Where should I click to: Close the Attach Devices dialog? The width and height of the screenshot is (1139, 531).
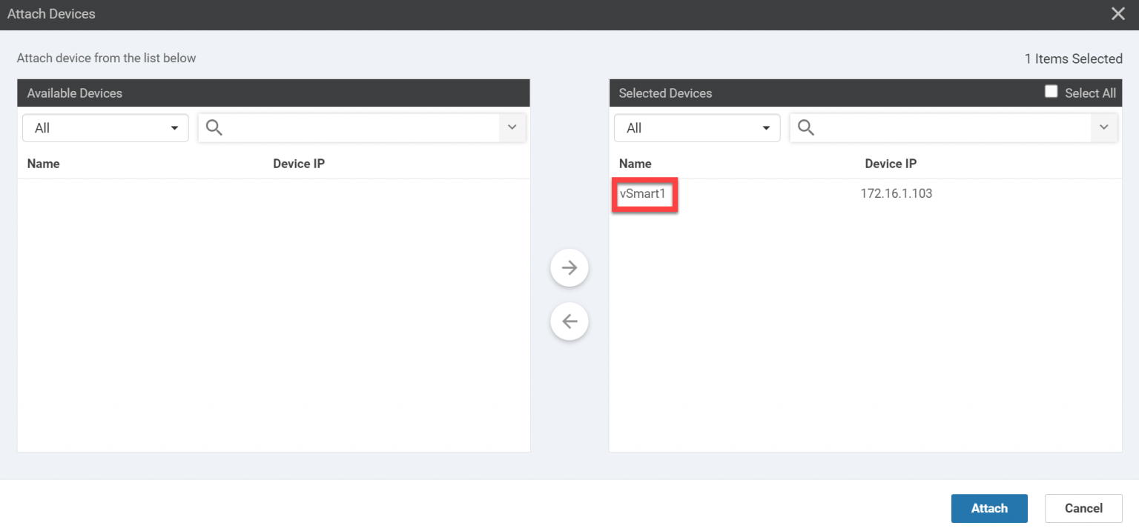point(1118,13)
